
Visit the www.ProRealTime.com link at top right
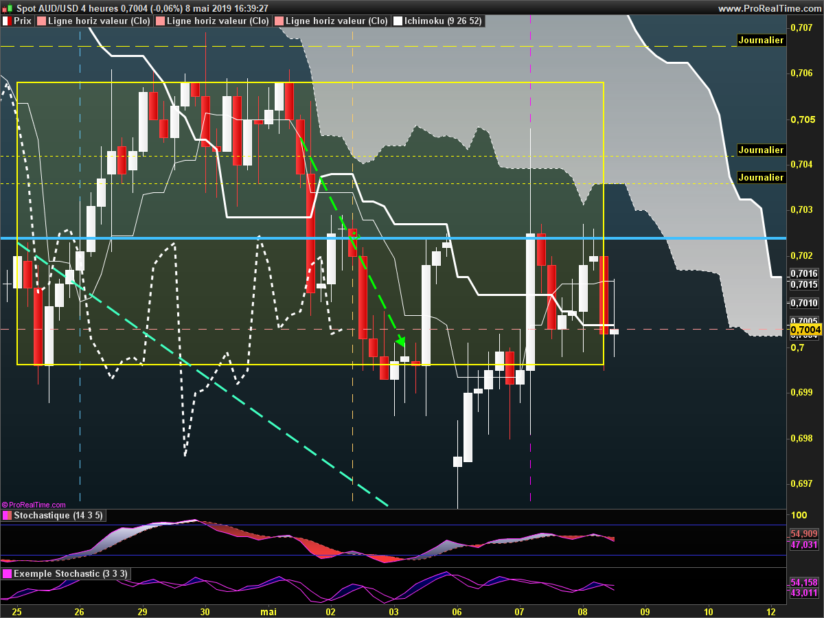coord(768,8)
